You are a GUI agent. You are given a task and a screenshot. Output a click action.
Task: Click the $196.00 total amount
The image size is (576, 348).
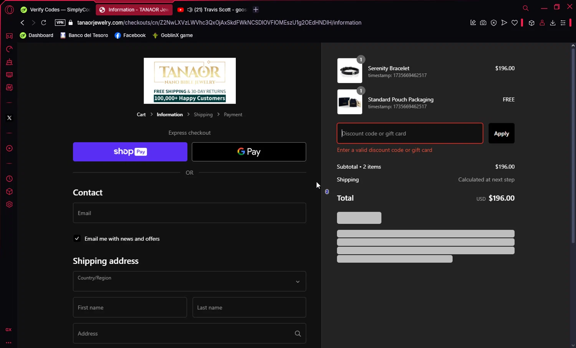point(502,198)
